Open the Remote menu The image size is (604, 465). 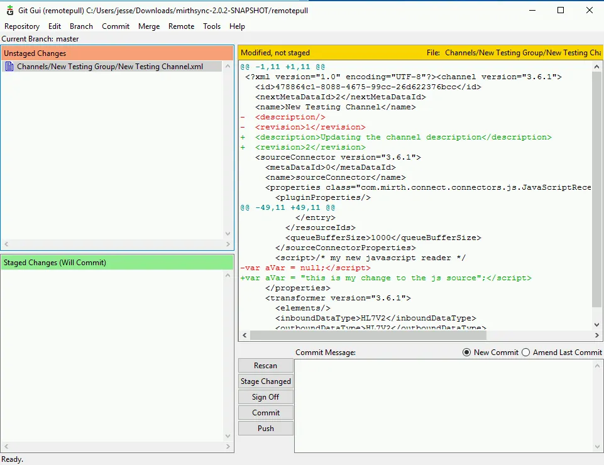pyautogui.click(x=181, y=26)
